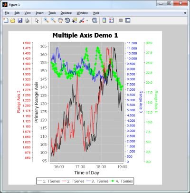The image size is (190, 193).
Task: Toggle the Data Cursor tool
Action: click(74, 20)
